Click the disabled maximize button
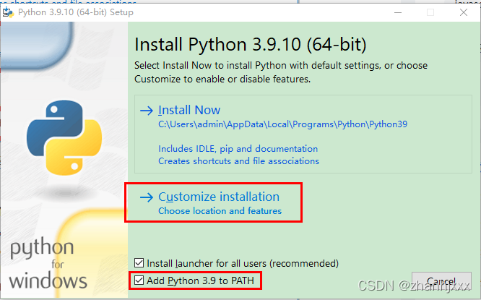Screen dimensions: 481x300 (x=430, y=12)
